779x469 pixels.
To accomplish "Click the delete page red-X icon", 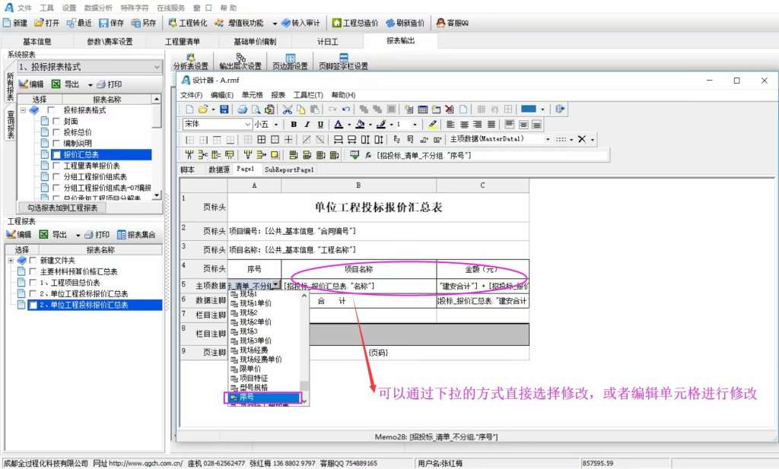I will click(449, 109).
